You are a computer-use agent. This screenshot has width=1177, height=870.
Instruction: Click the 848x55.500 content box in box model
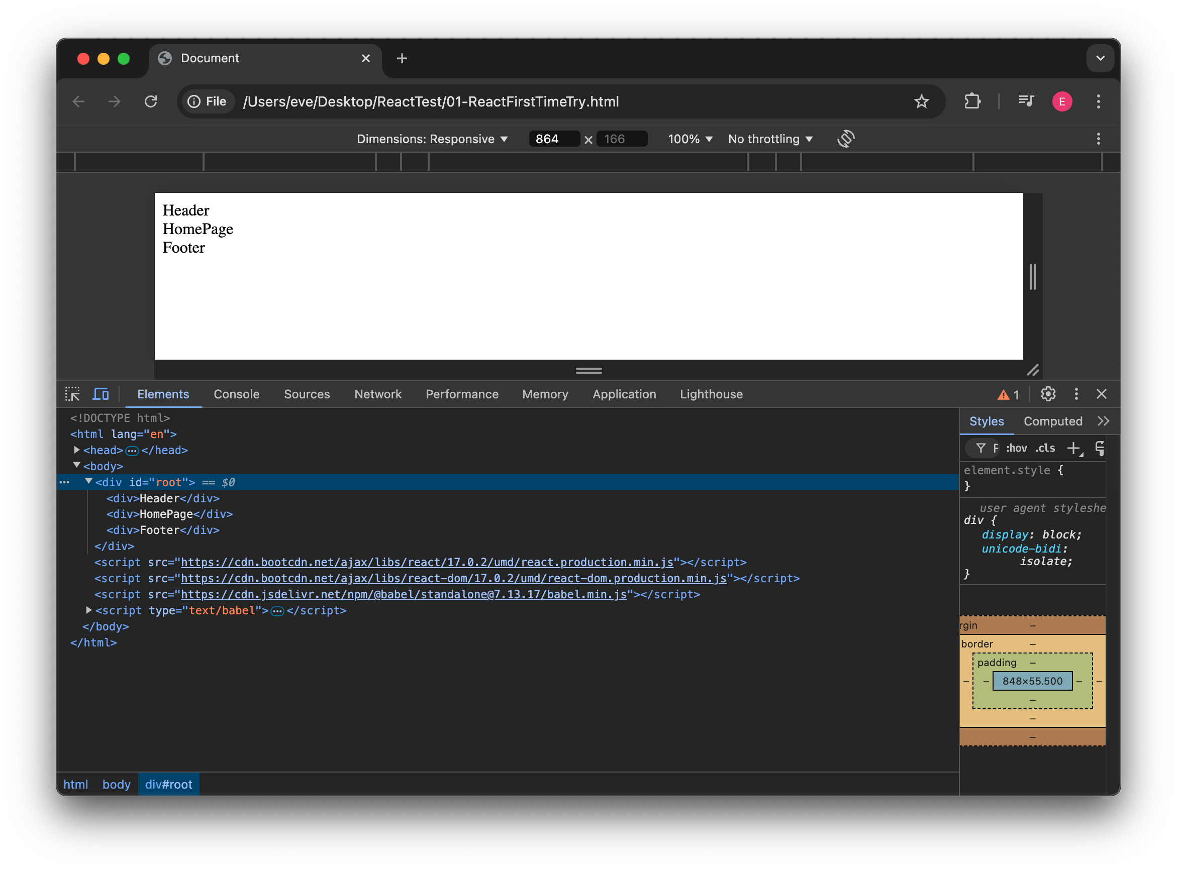pos(1032,681)
